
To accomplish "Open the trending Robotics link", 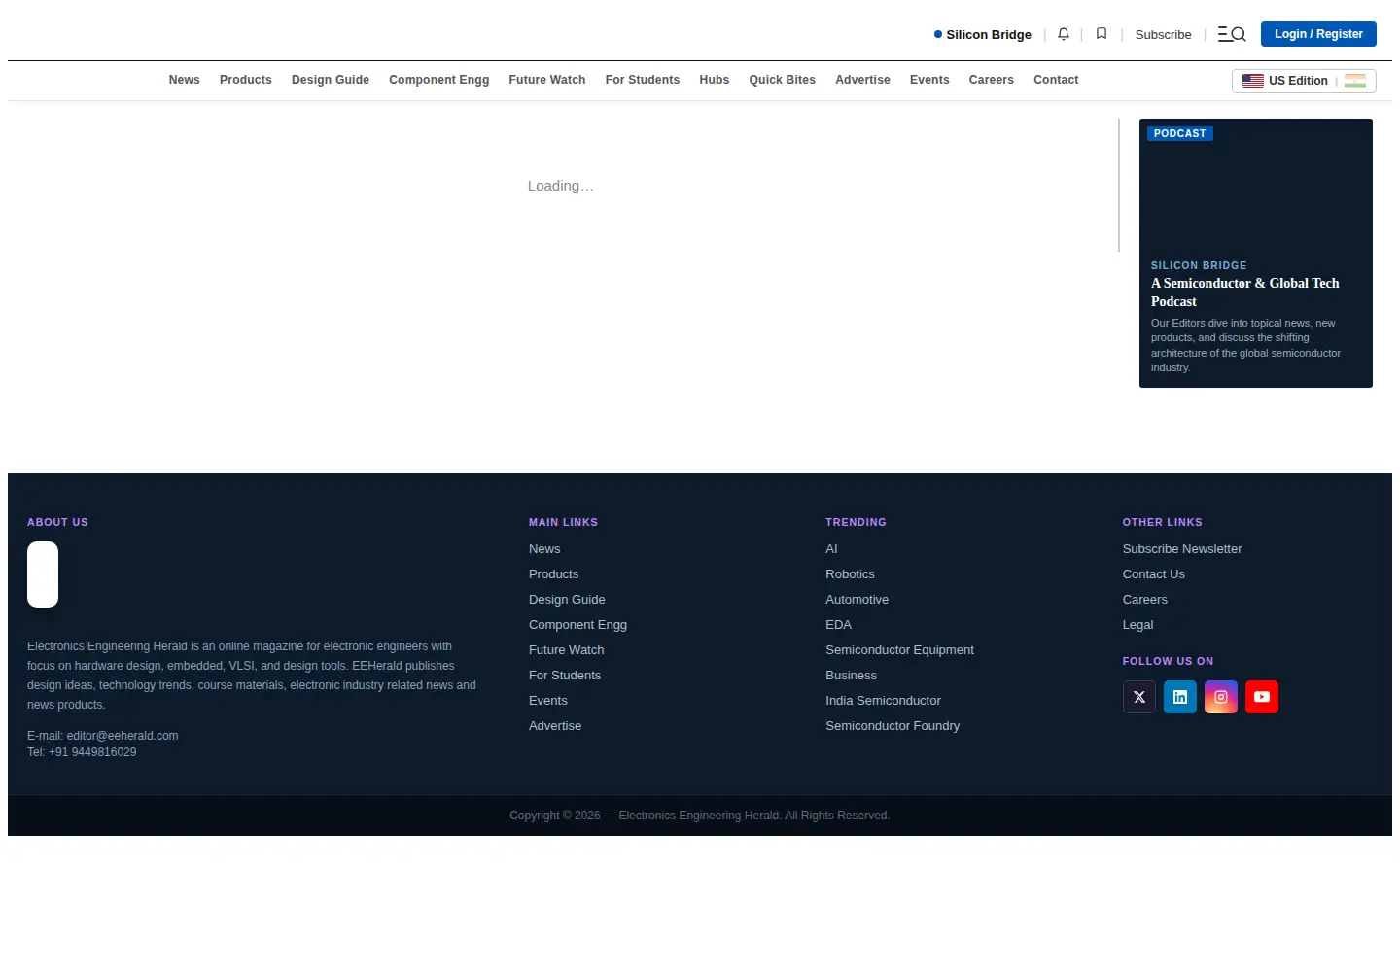I will pyautogui.click(x=850, y=574).
